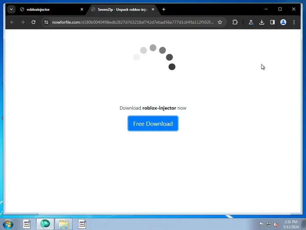Open the profile avatar menu
Screen dimensions: 306x230
pos(283,22)
